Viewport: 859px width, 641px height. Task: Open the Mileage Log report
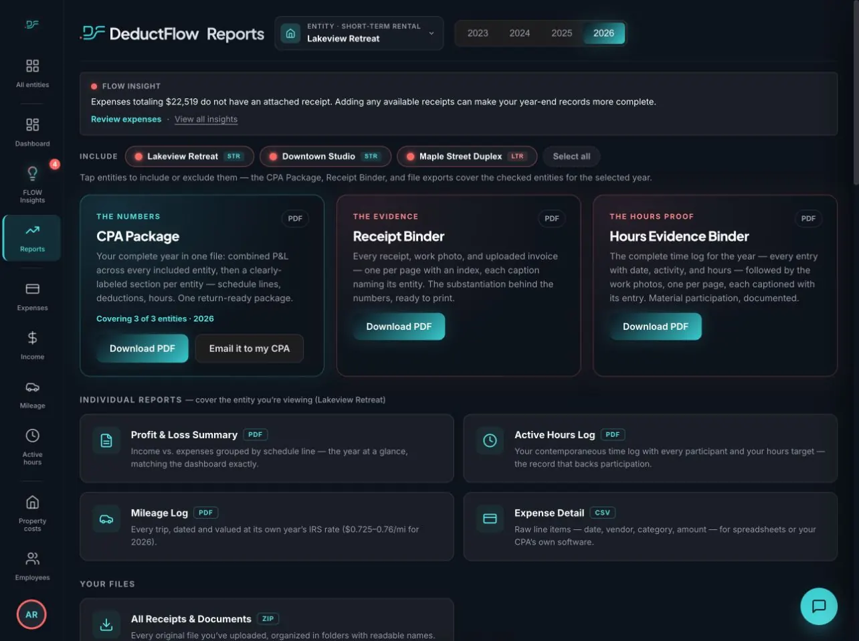pyautogui.click(x=267, y=527)
